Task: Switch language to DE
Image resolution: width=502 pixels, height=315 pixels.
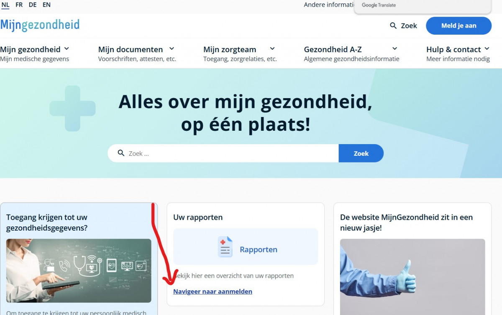Action: 33,5
